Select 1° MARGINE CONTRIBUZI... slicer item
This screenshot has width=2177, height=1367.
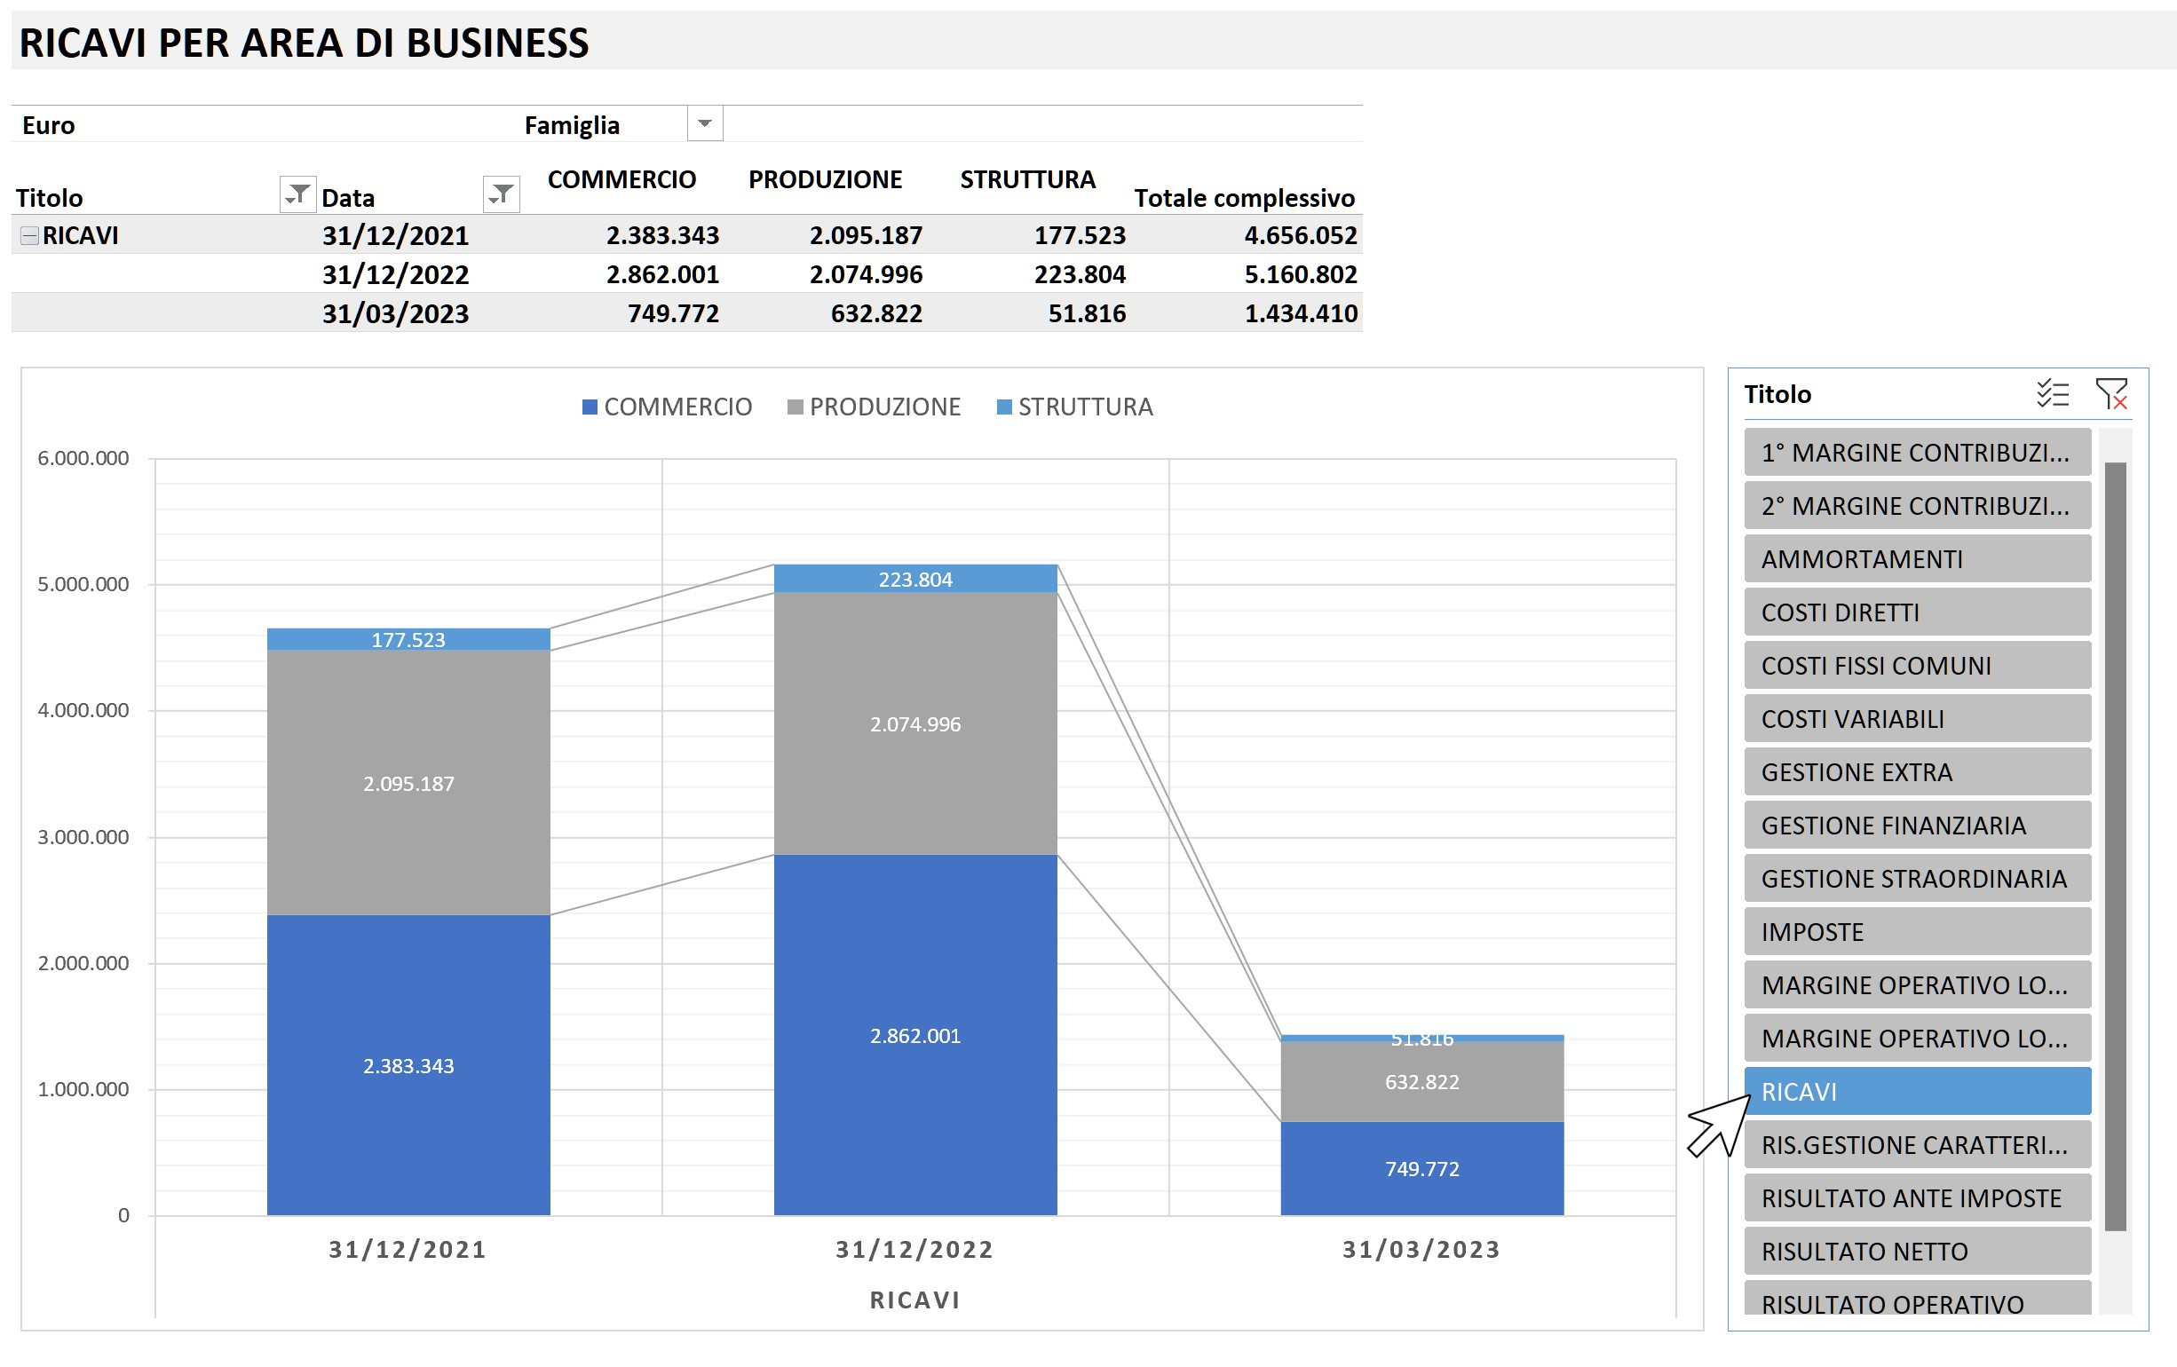[x=1917, y=452]
